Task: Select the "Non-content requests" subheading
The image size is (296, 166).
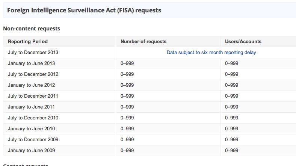Action: click(32, 29)
